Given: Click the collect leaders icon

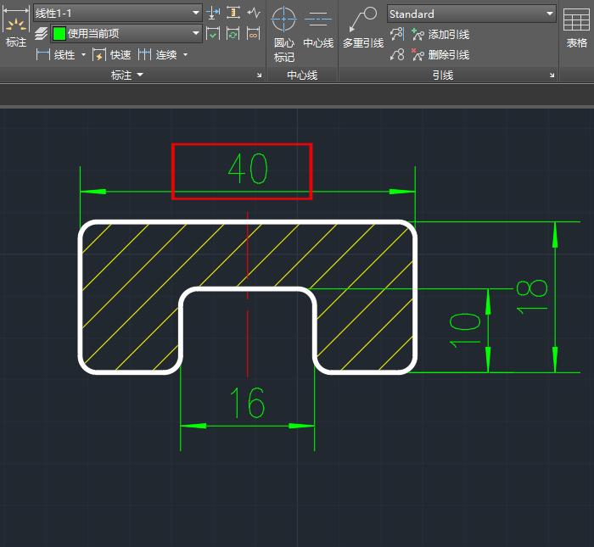Looking at the screenshot, I should pyautogui.click(x=397, y=55).
